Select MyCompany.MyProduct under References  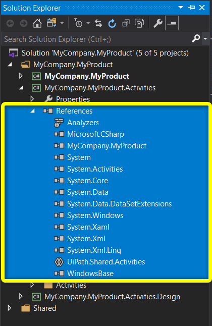click(107, 146)
